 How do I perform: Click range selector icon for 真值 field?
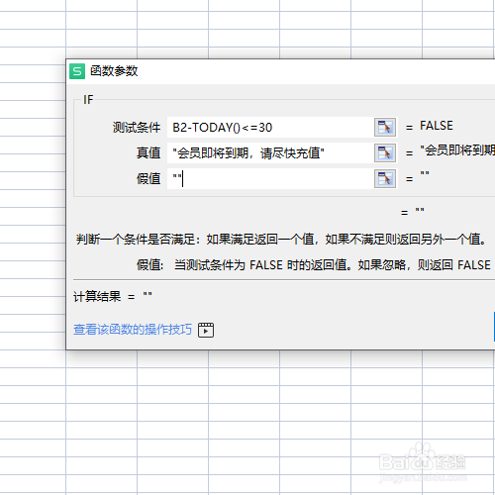(385, 152)
